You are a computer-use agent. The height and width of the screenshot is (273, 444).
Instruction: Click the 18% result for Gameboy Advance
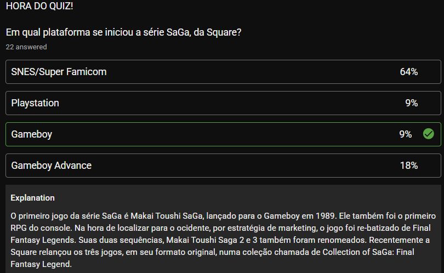pyautogui.click(x=409, y=166)
